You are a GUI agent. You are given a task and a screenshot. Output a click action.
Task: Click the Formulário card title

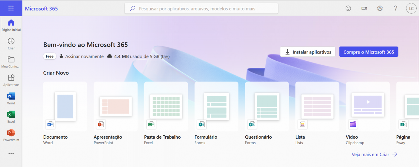point(206,137)
